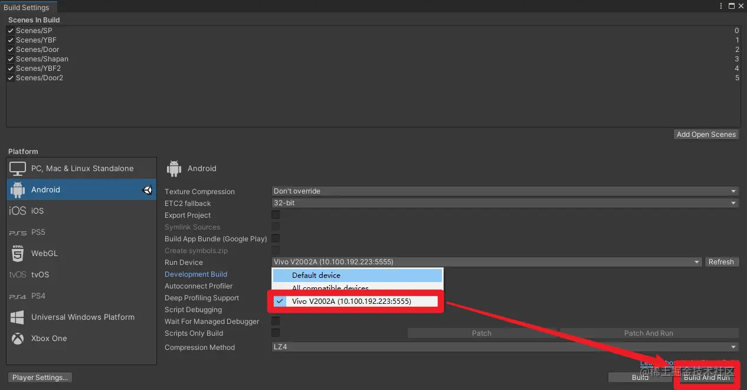Select the WebGL platform row

81,253
